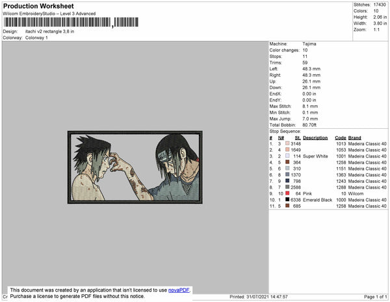390x302 pixels.
Task: Click the 'Page 1 of 1' footer
Action: click(x=375, y=297)
